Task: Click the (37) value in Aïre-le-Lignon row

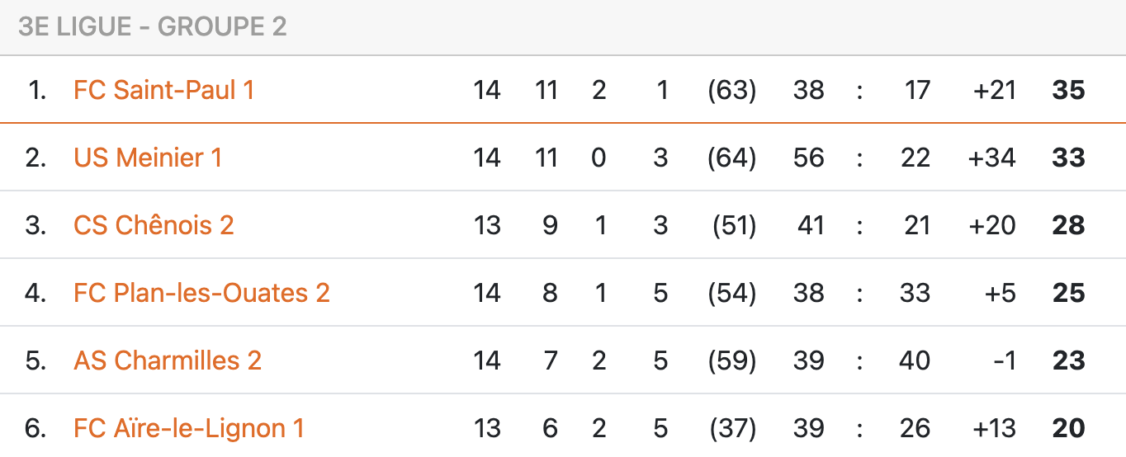Action: tap(732, 428)
